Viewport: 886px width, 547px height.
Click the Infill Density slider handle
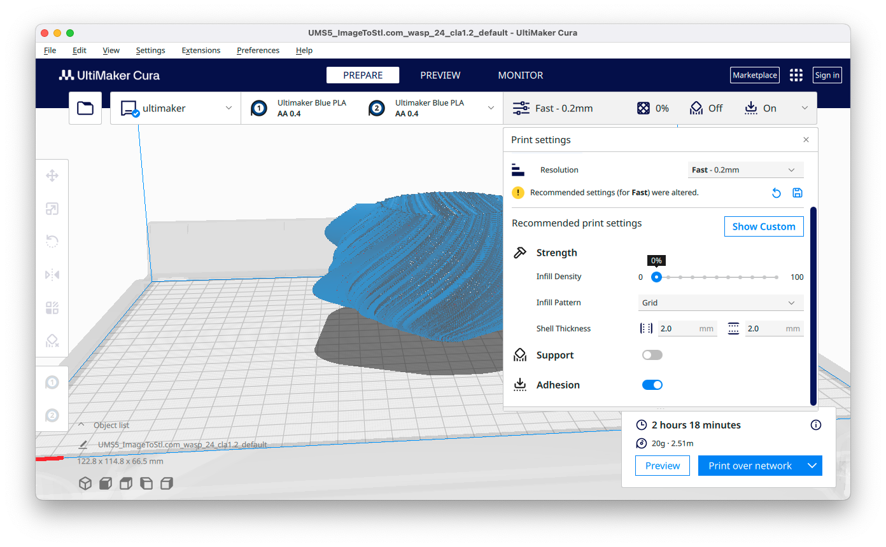(x=656, y=277)
